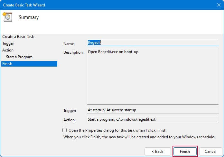Open the Trigger step in sidebar
The height and width of the screenshot is (157, 224).
pyautogui.click(x=8, y=43)
